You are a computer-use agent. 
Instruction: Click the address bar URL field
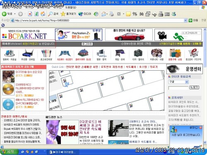(97, 20)
